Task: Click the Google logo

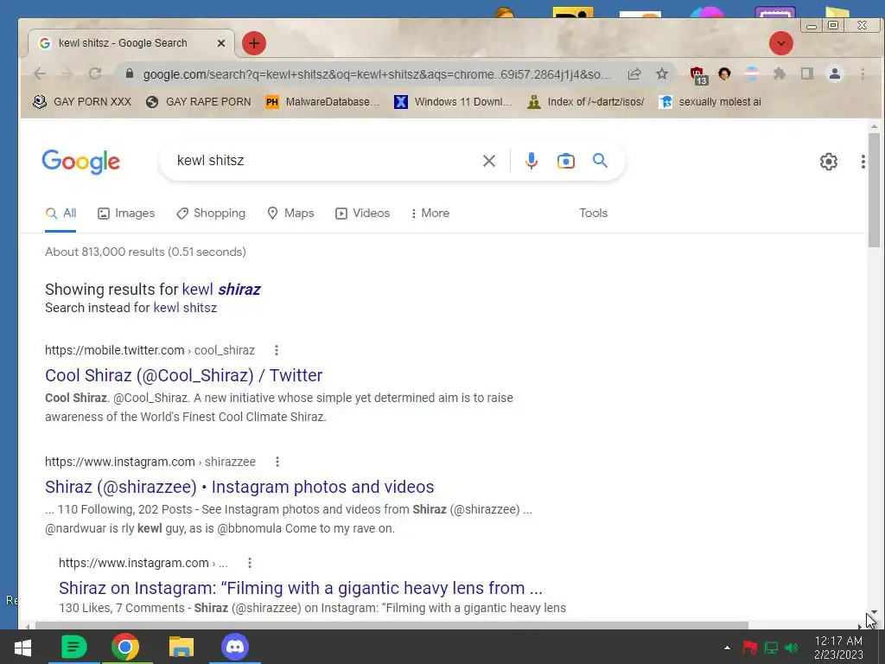Action: click(80, 162)
